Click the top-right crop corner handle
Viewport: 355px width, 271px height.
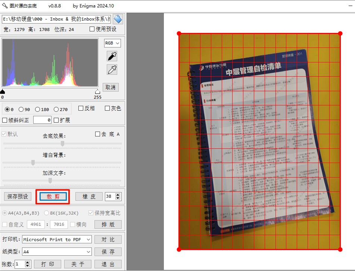click(340, 34)
